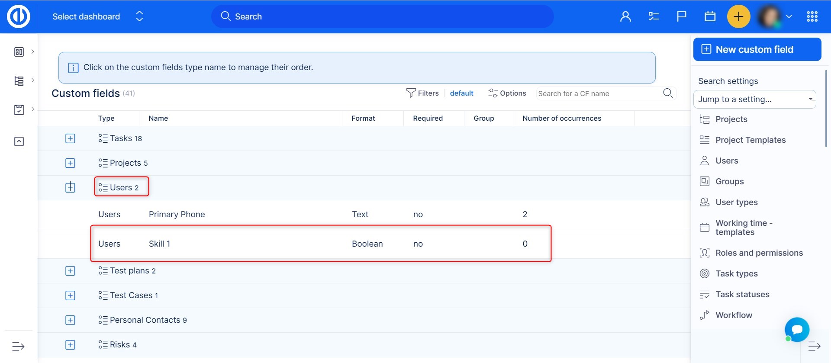Image resolution: width=831 pixels, height=363 pixels.
Task: Open the Jump to a setting dropdown
Action: point(754,100)
